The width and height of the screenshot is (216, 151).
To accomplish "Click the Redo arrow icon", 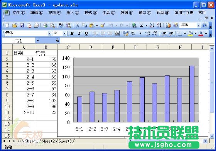I will click(122, 25).
